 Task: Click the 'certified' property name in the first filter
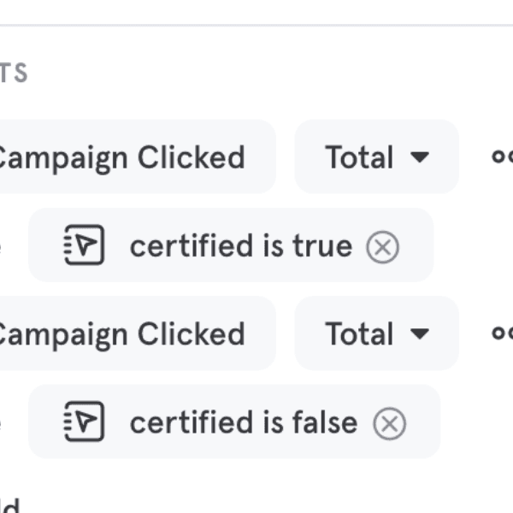click(x=192, y=246)
